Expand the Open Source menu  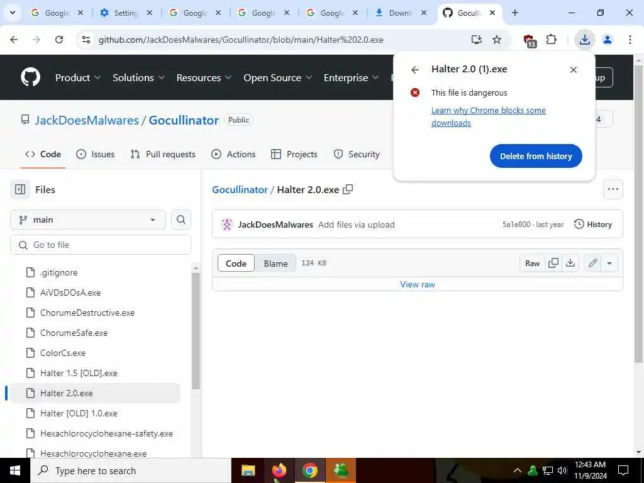(x=277, y=77)
